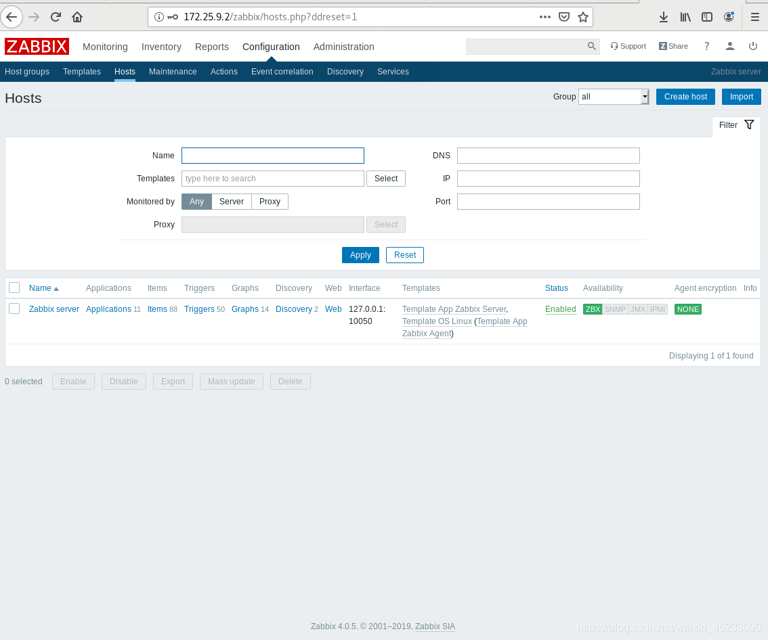Click the browser forward arrow
The height and width of the screenshot is (640, 768).
[x=34, y=17]
